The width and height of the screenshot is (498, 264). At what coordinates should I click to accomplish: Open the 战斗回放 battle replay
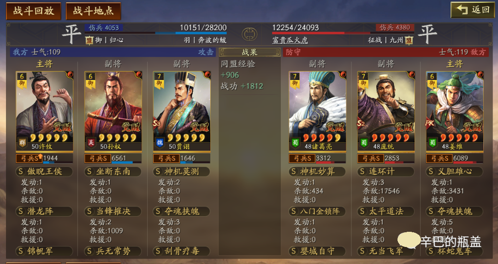[x=33, y=11]
